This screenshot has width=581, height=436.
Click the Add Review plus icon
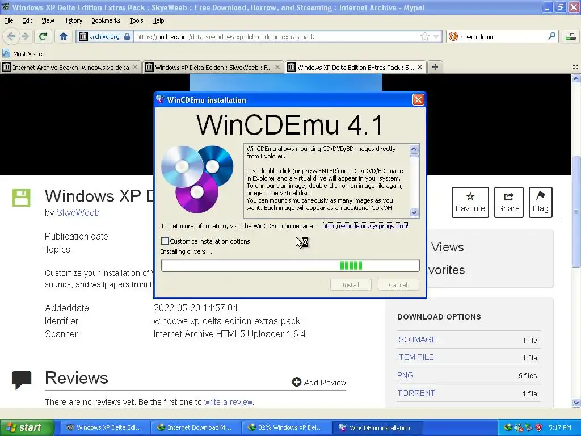click(x=296, y=382)
